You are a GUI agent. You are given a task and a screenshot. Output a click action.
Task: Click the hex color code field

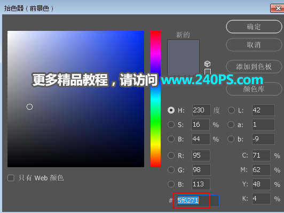pyautogui.click(x=198, y=201)
